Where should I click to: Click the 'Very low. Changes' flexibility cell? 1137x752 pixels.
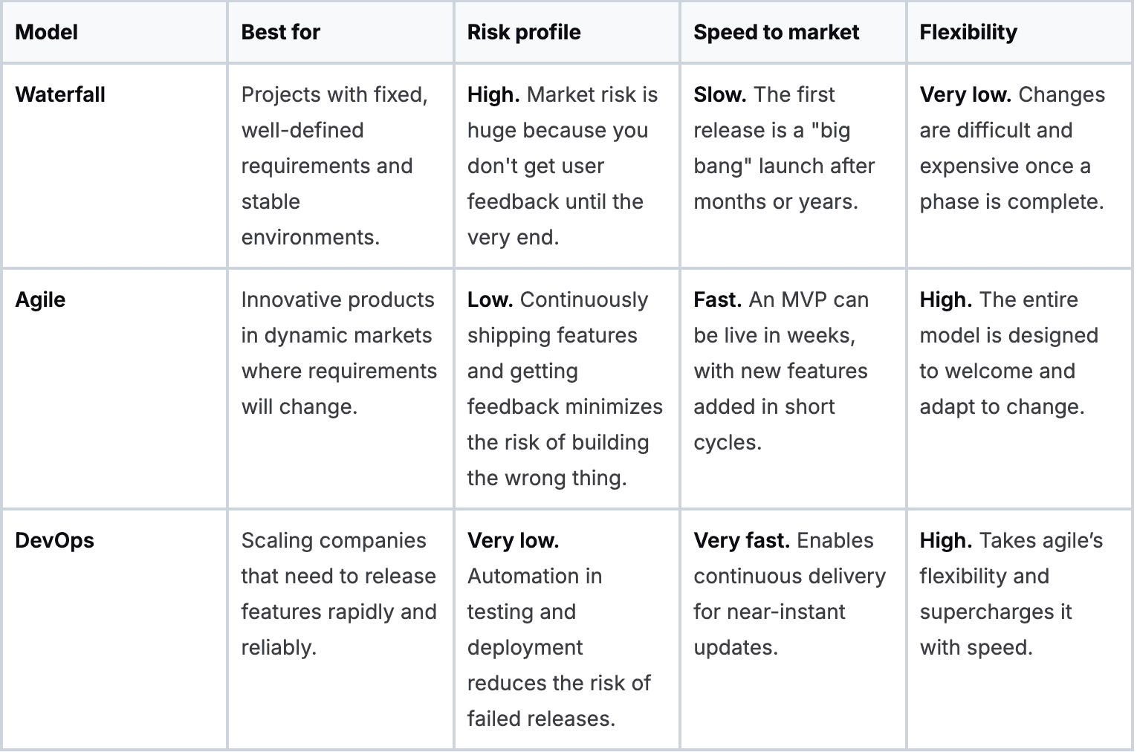[1011, 148]
